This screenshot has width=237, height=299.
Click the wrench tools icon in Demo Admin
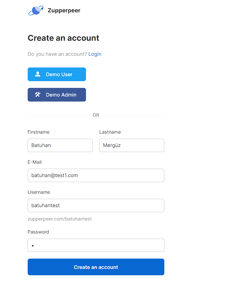[x=38, y=95]
